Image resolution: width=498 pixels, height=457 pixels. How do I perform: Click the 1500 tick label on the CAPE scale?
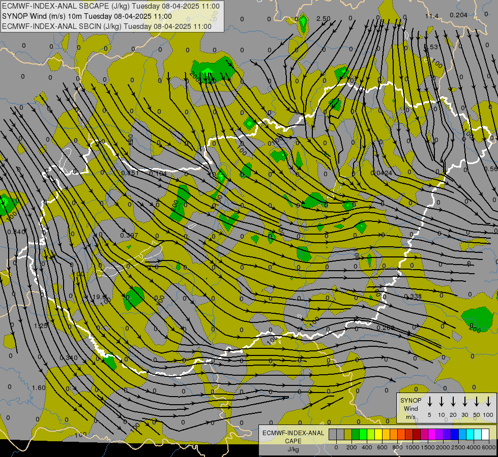click(428, 447)
